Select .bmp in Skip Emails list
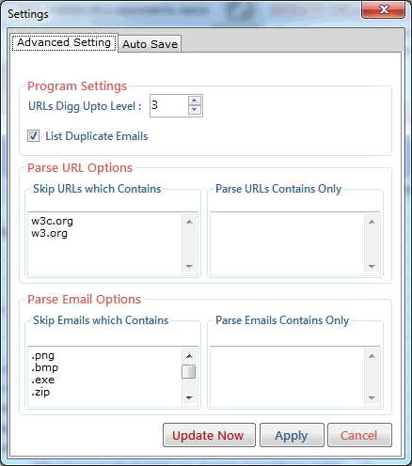Image resolution: width=412 pixels, height=466 pixels. (44, 368)
